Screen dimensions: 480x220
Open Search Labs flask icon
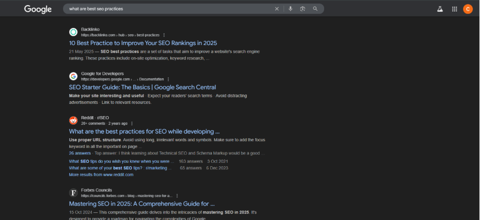pos(439,9)
